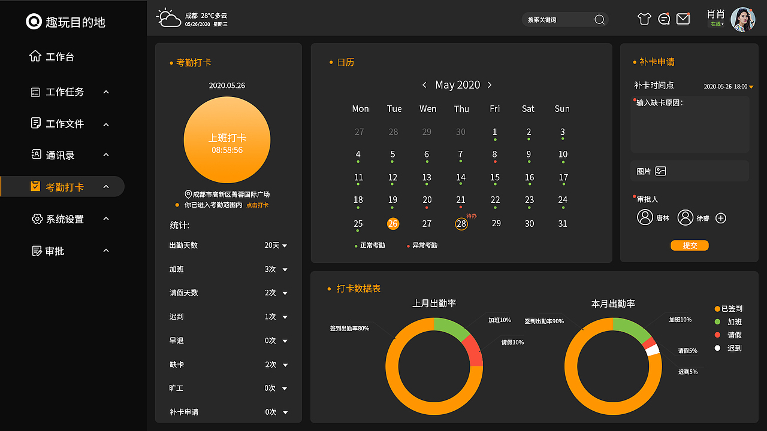The image size is (767, 431).
Task: Click the 提交 submit button
Action: 689,245
